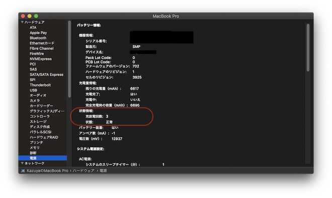Click the セルのリビジョン value 3925

[137, 77]
